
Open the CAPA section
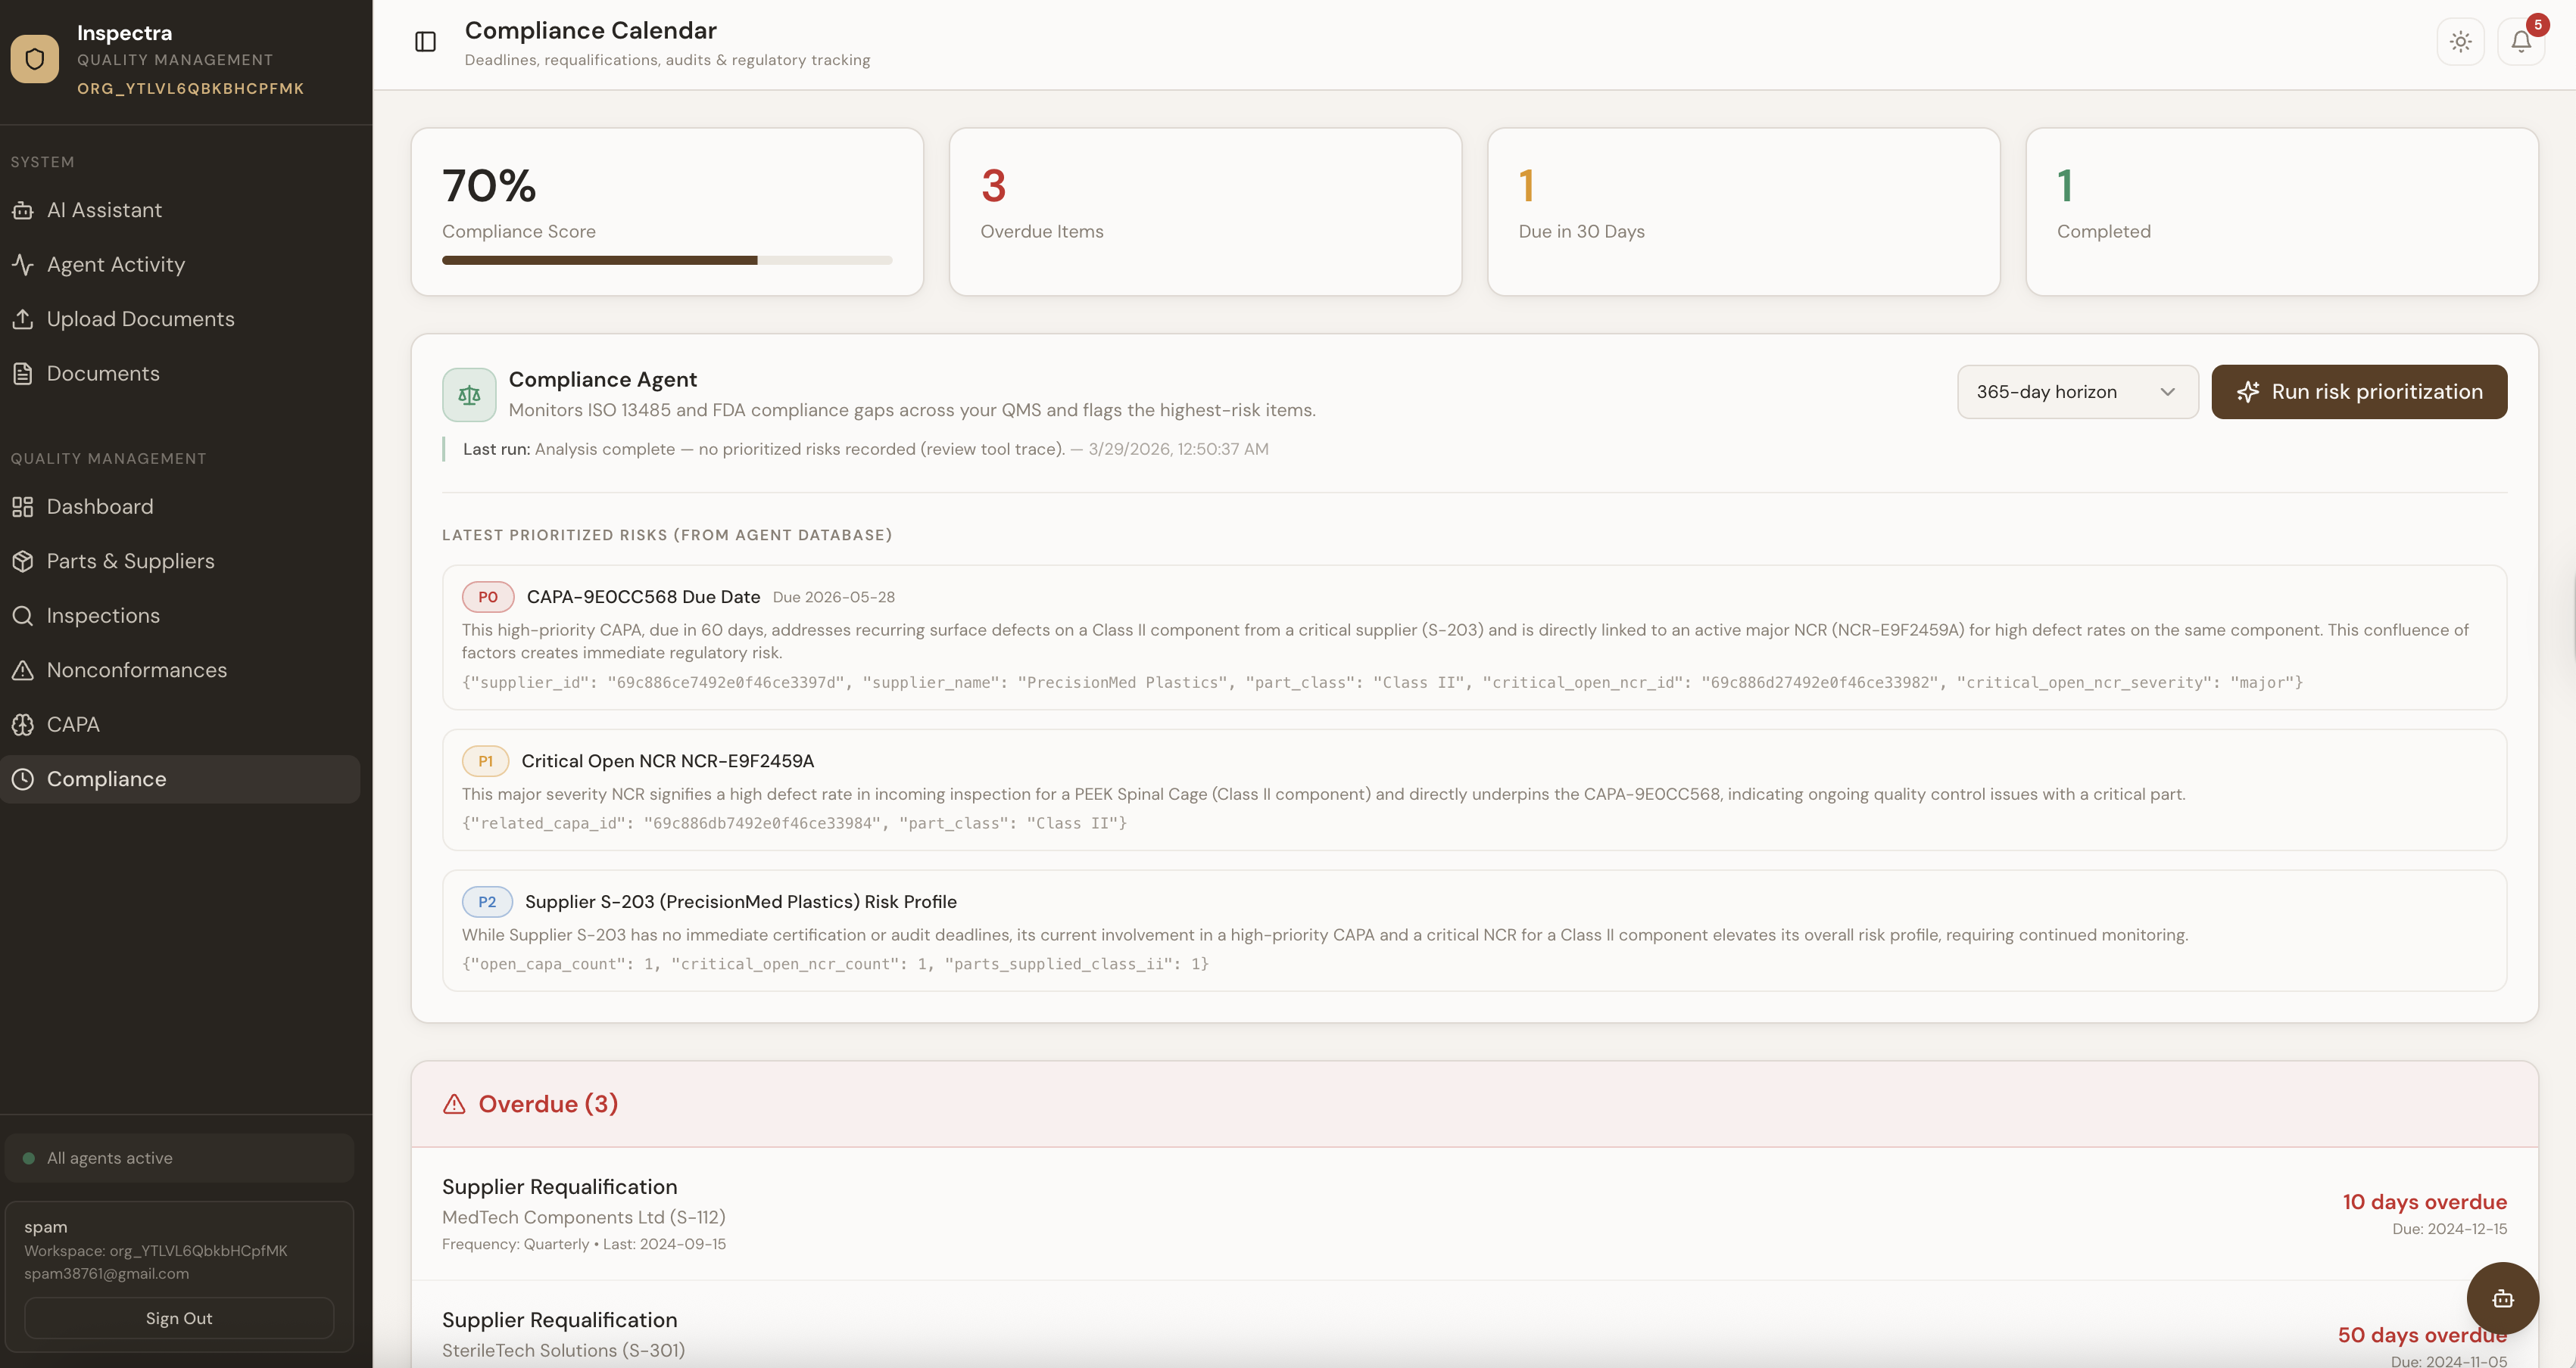[x=72, y=724]
